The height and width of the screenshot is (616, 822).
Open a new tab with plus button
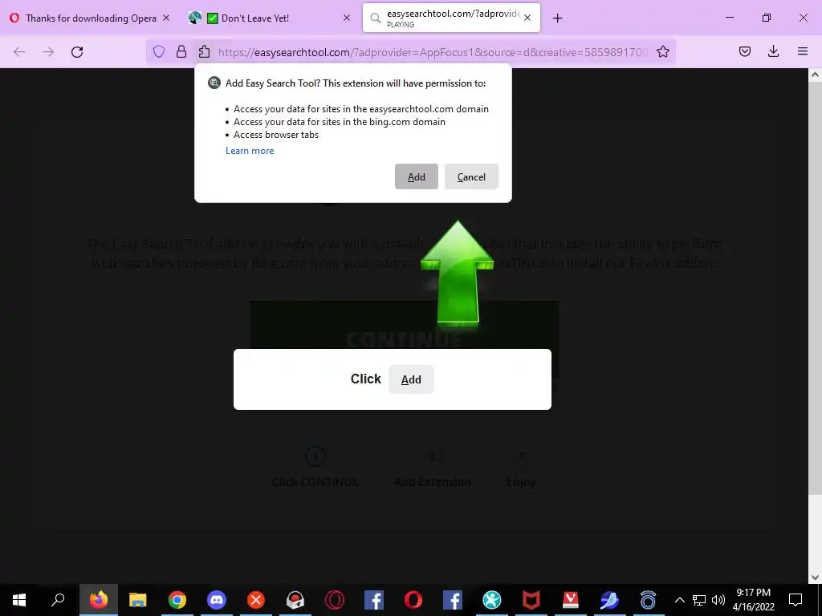coord(557,18)
